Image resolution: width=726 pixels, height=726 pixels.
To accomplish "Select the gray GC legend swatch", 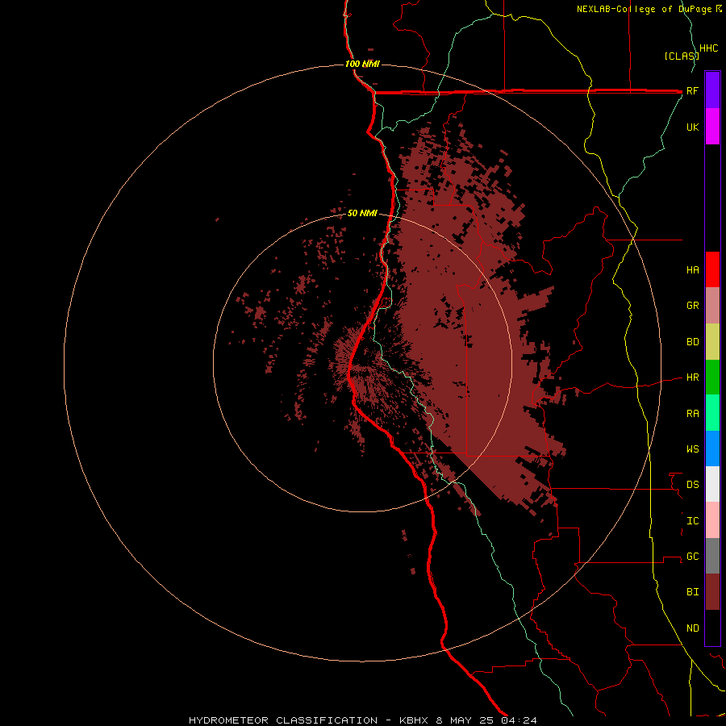I will (712, 556).
